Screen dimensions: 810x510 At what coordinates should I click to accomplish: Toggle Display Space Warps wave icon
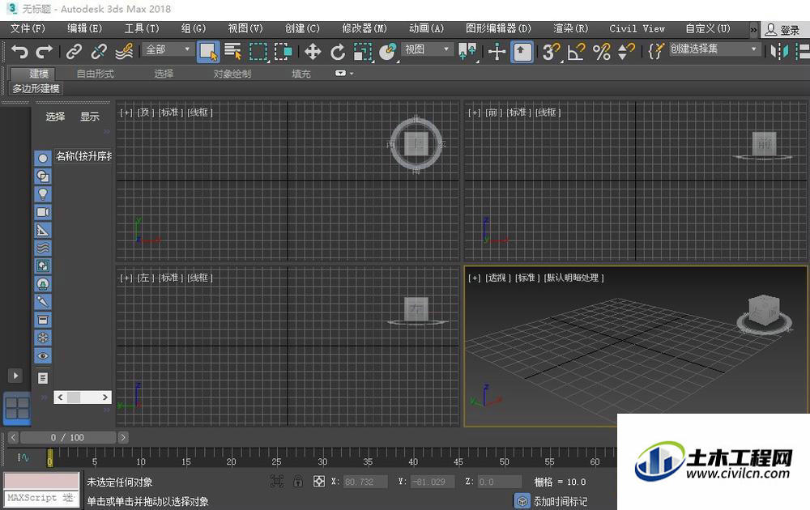43,248
